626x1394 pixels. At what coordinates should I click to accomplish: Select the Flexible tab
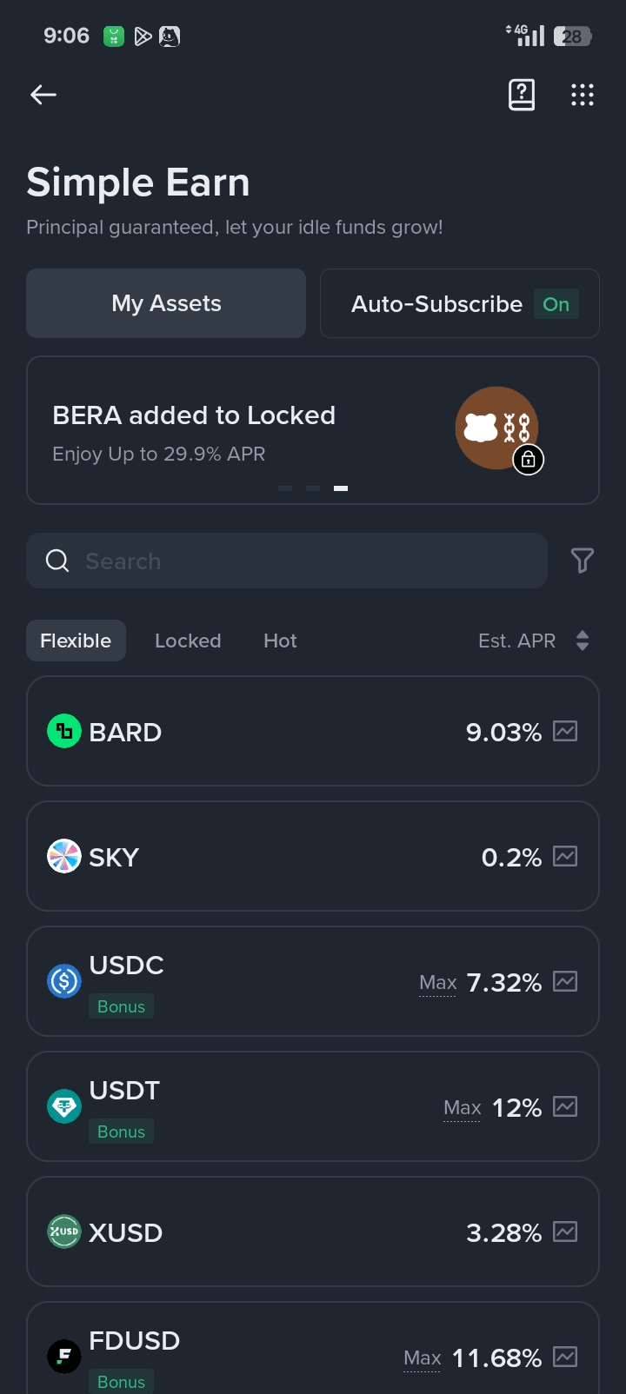76,641
